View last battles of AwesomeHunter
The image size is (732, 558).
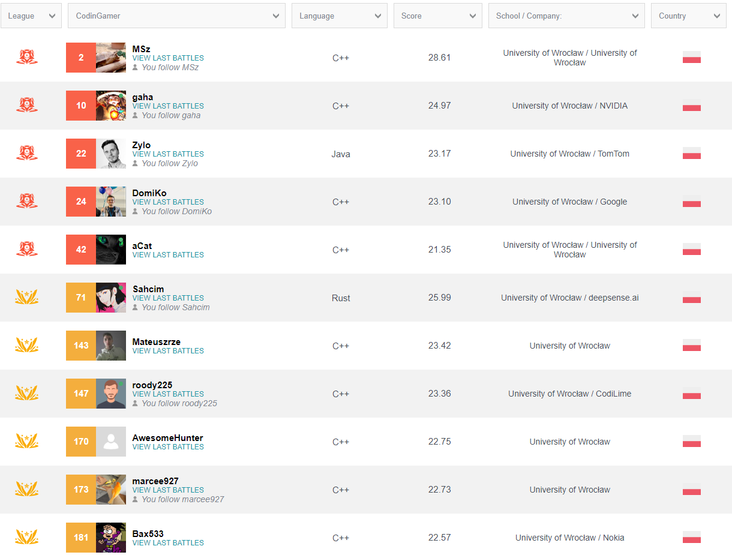pos(168,447)
